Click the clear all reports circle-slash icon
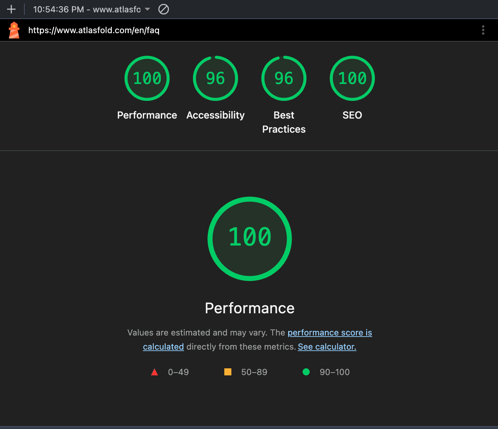 [x=163, y=9]
